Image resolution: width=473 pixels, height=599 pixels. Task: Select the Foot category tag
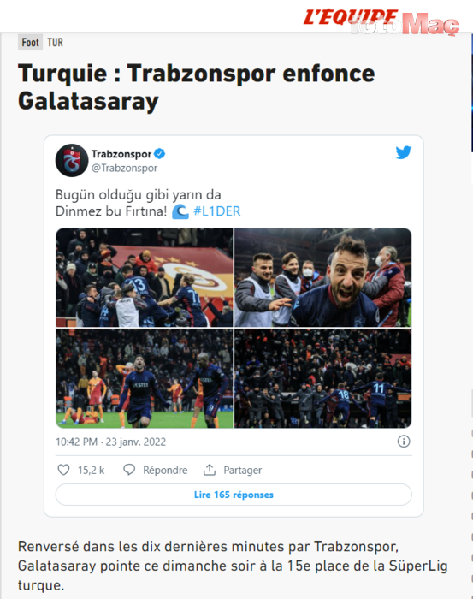pos(30,43)
